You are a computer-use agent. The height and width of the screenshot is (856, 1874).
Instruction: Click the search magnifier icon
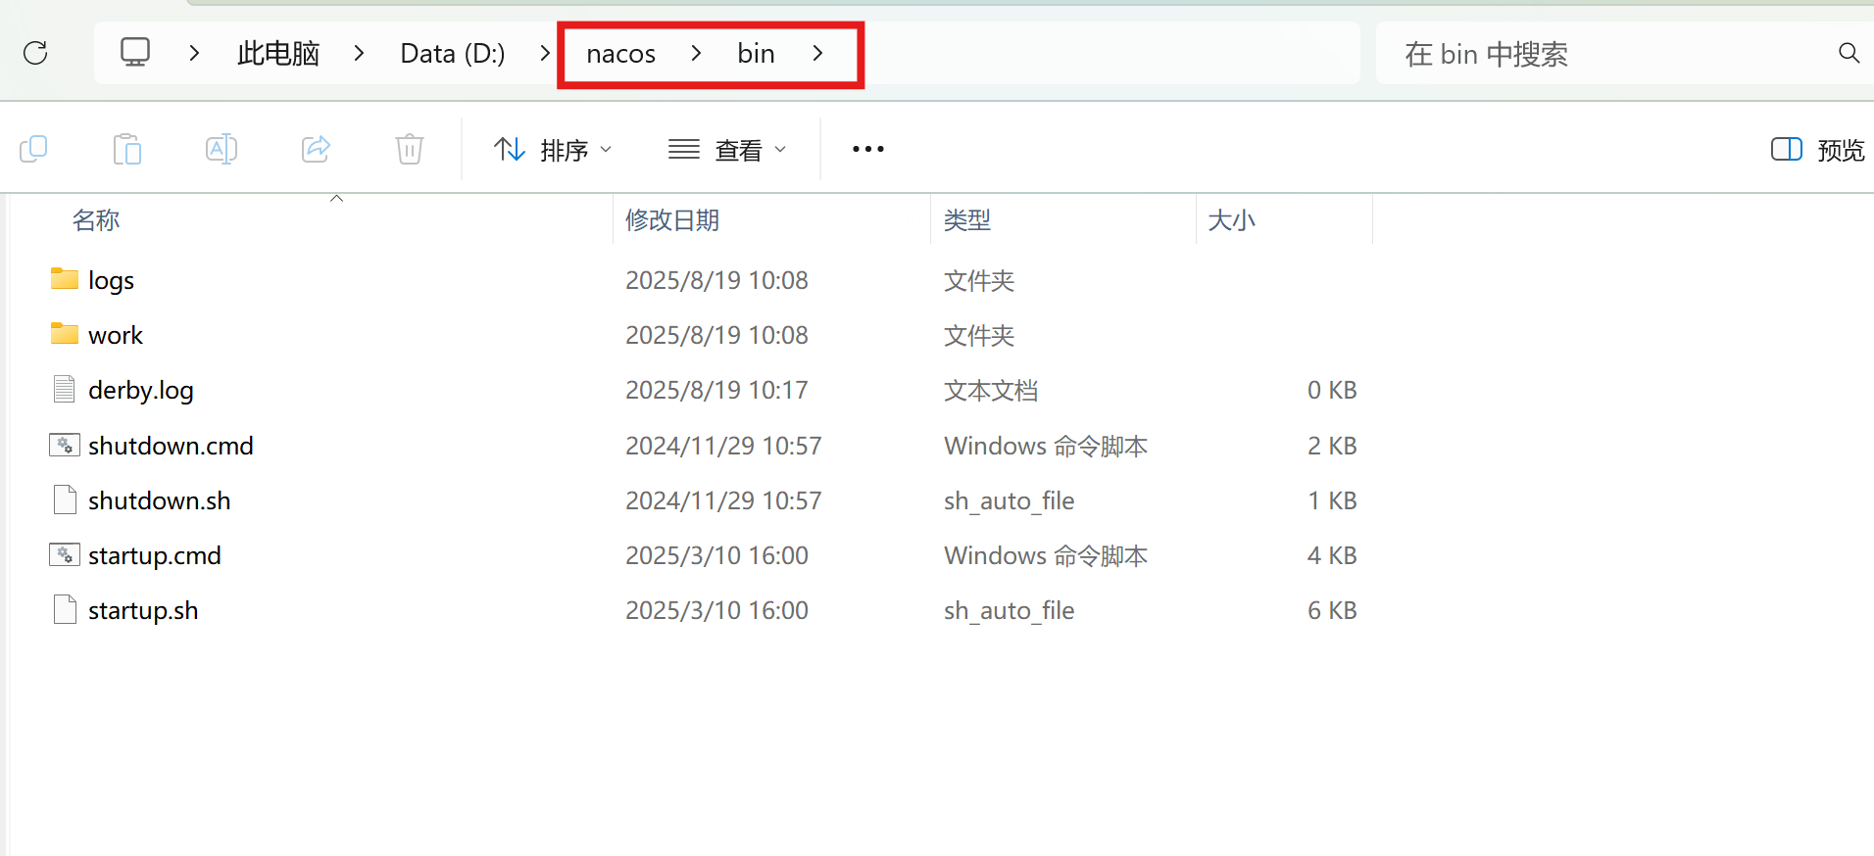[1849, 53]
